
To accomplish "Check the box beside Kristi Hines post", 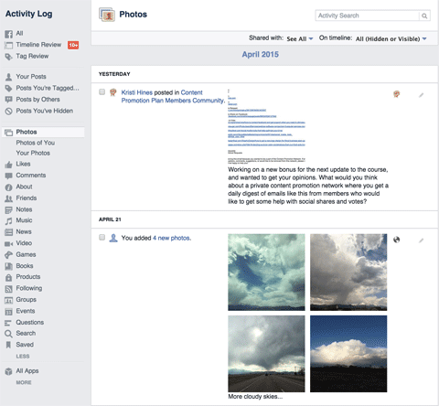I will coord(102,92).
